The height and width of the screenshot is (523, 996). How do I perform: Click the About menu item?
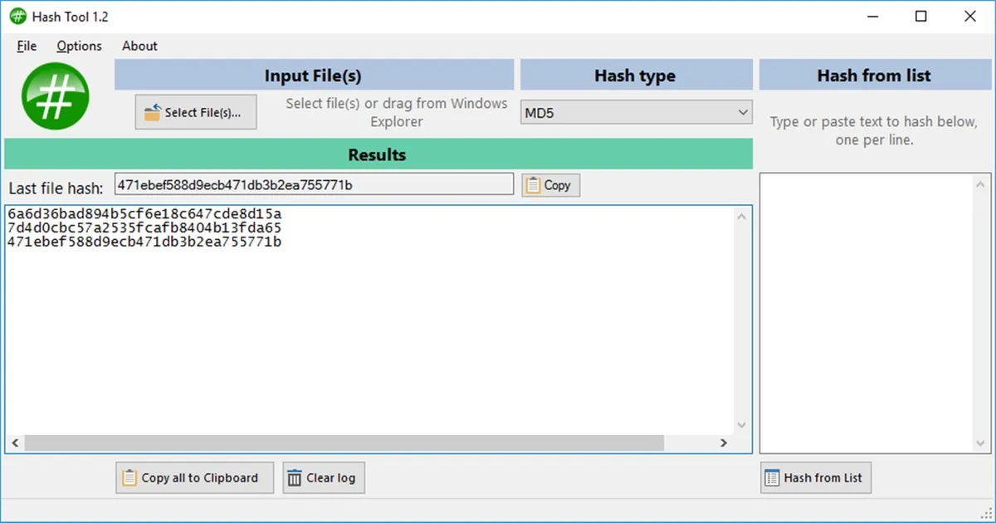click(139, 46)
